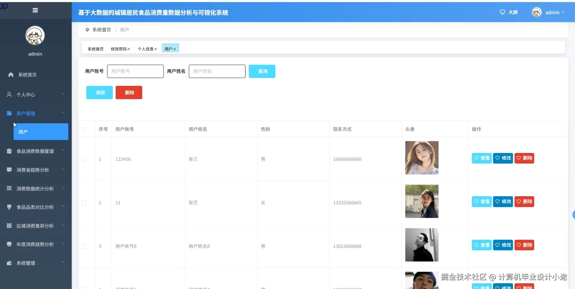Click the 年度消费趋势分析 icon
This screenshot has height=289, width=575.
coord(9,244)
